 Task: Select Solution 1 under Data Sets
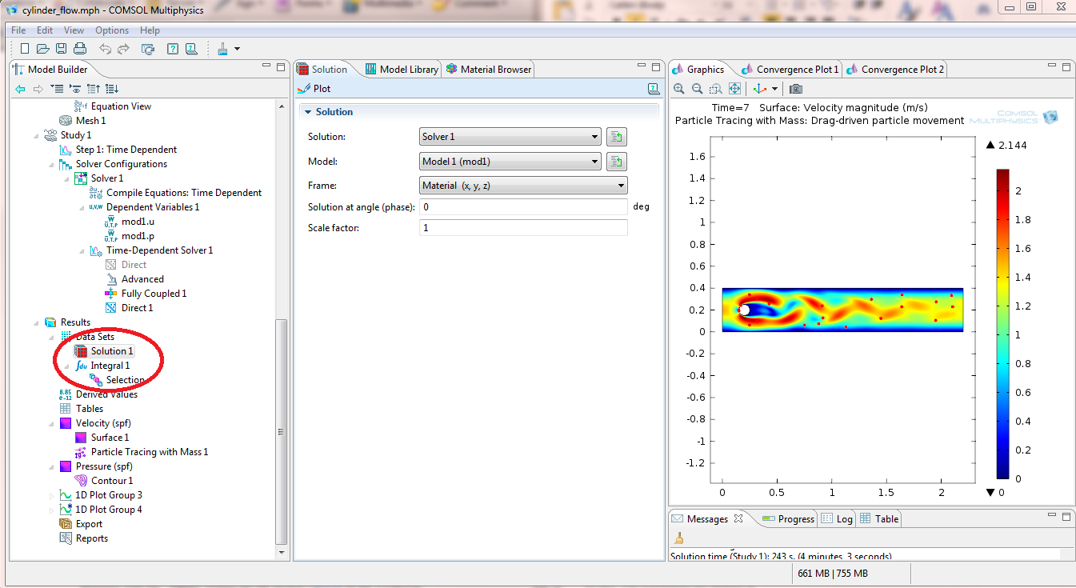point(104,351)
